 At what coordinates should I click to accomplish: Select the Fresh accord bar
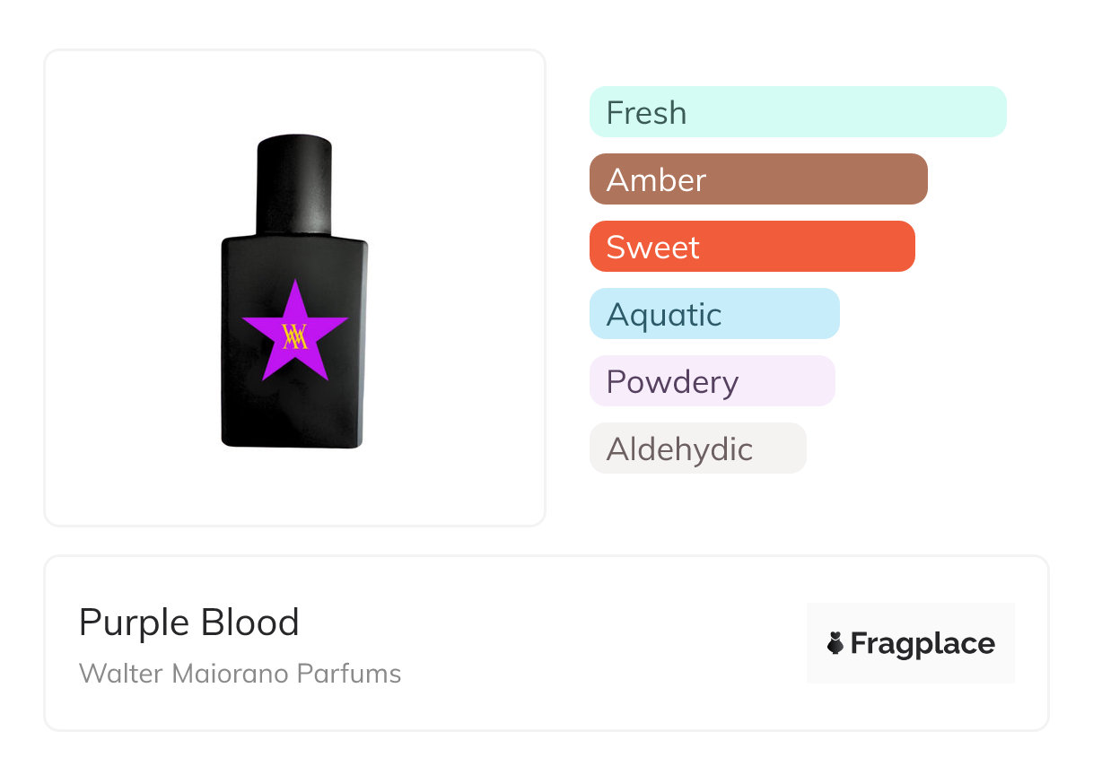(x=798, y=112)
